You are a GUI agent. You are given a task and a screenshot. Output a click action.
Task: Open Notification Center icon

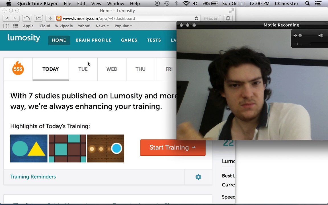(x=318, y=3)
